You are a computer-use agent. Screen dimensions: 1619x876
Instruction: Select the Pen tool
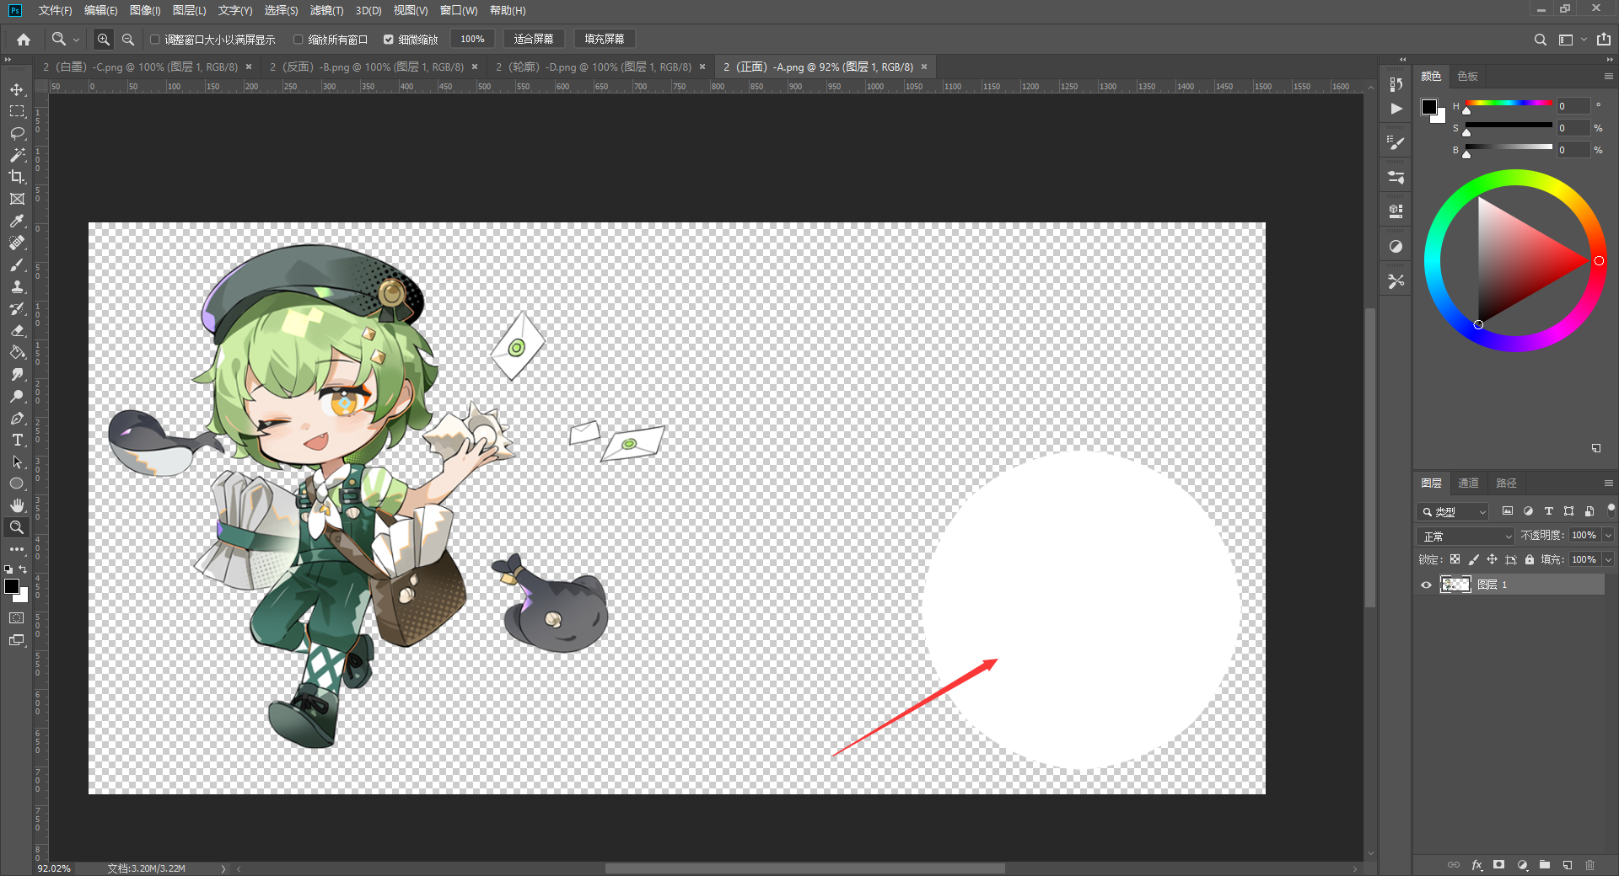tap(17, 418)
